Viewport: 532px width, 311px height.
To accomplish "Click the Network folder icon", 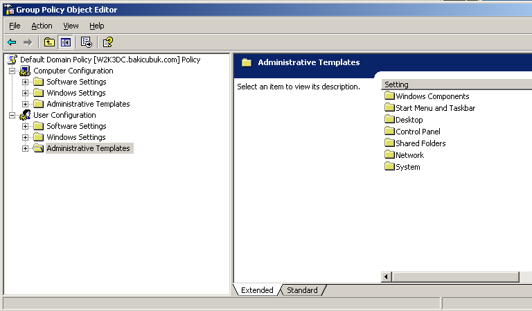I will (x=389, y=155).
